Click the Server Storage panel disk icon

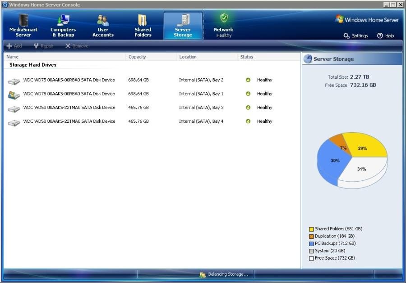click(x=308, y=59)
